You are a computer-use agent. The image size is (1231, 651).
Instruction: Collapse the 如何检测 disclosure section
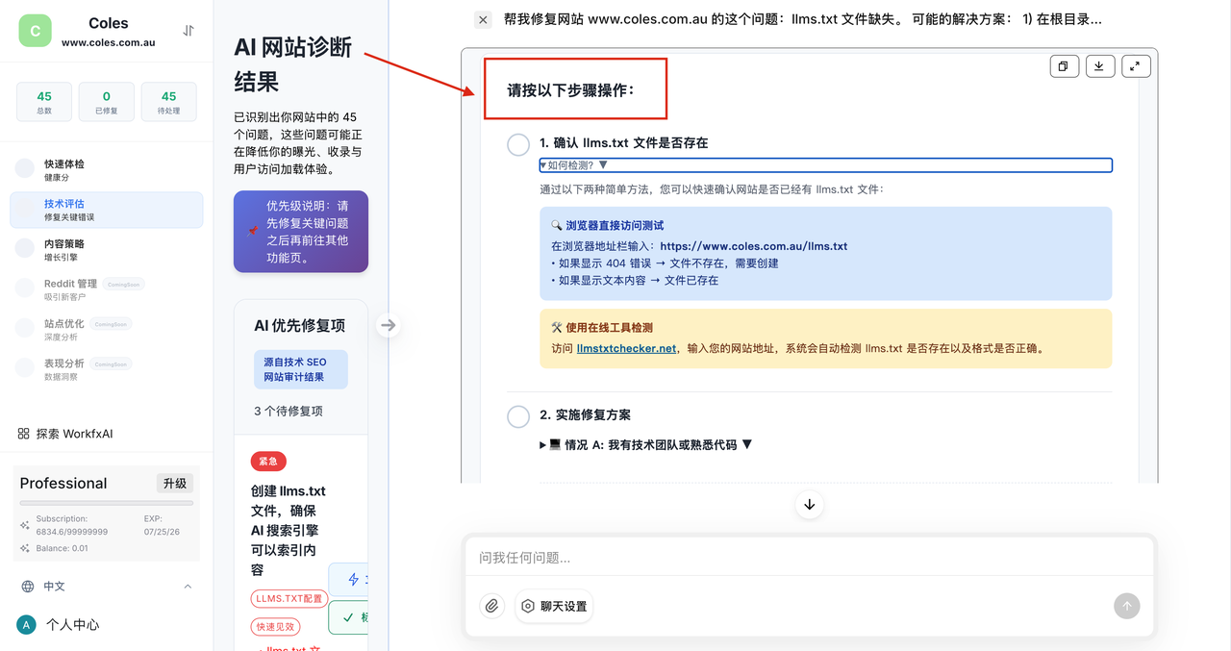tap(573, 165)
